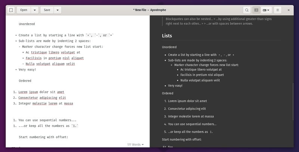
Task: Open the search magnifier icon
Action: pyautogui.click(x=247, y=10)
